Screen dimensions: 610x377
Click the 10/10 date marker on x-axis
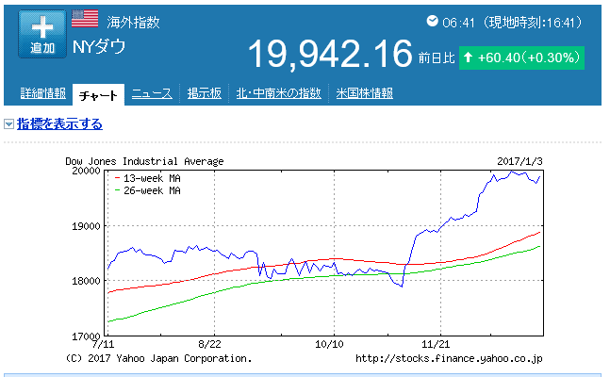327,346
